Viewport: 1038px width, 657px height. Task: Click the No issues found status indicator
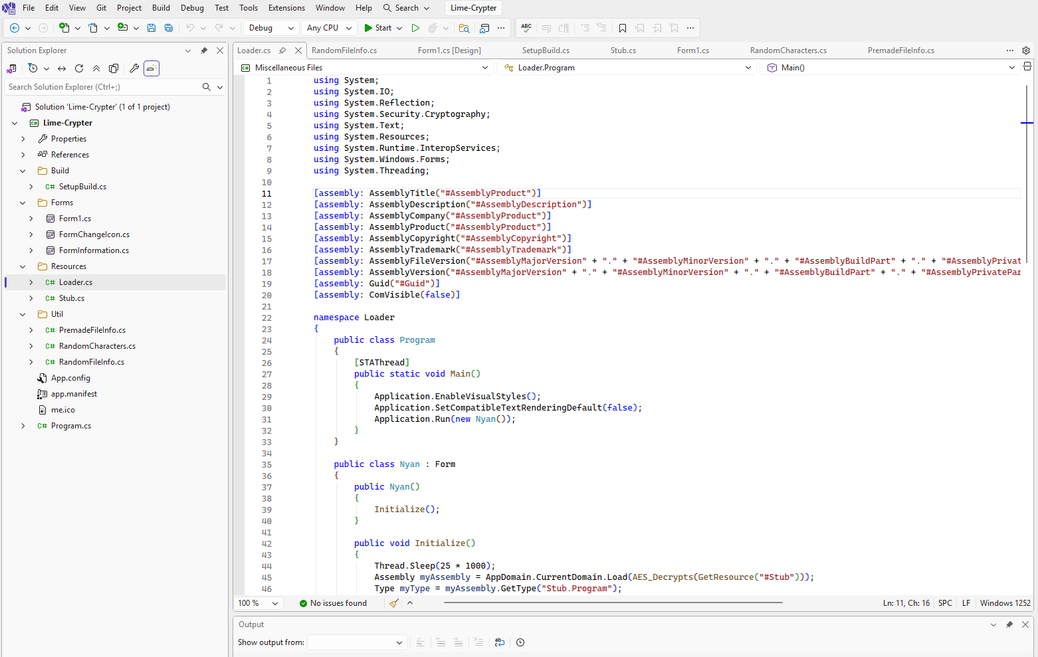coord(333,603)
